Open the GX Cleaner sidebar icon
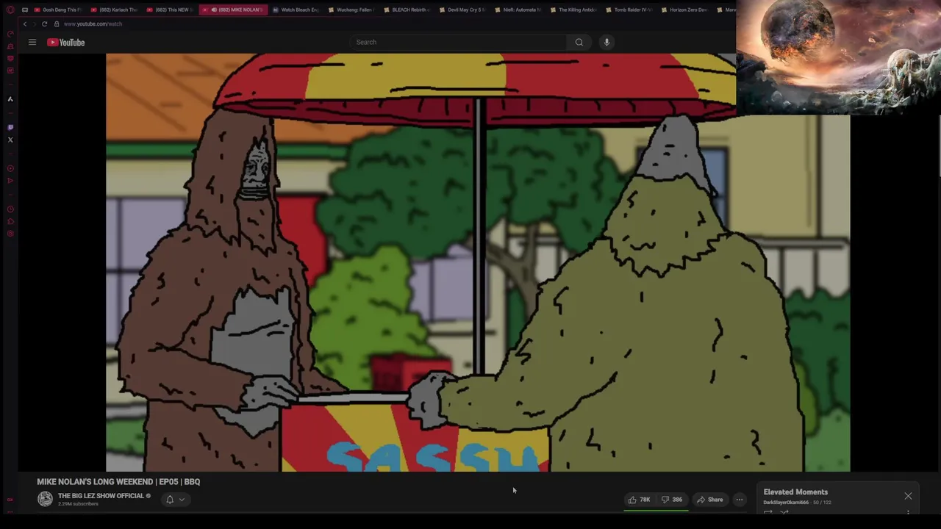 click(10, 46)
